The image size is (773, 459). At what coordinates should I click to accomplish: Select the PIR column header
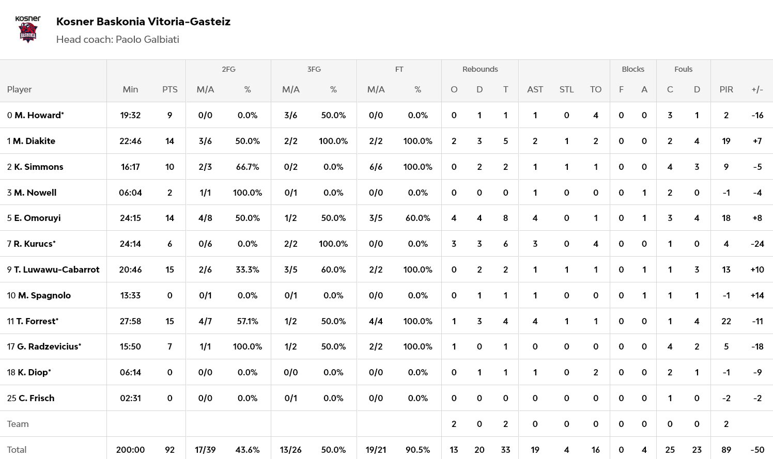[726, 89]
